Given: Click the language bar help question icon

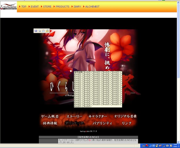Looking at the screenshot, I should coord(171,146).
